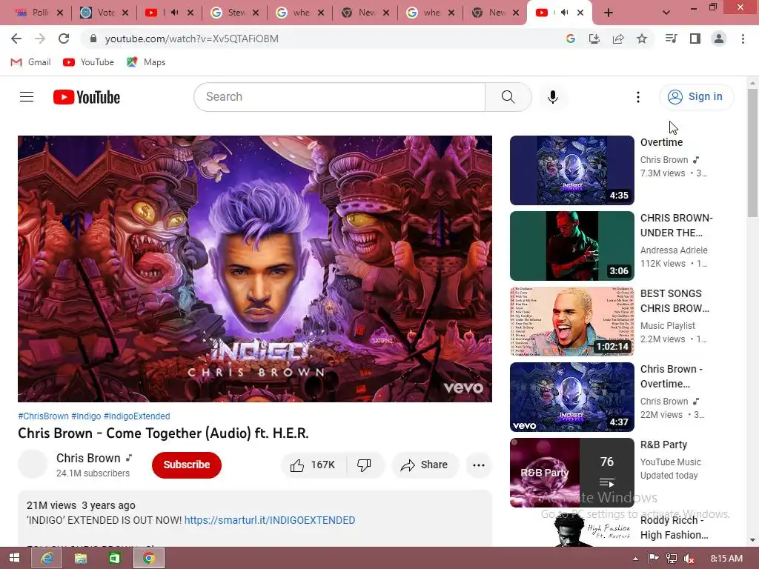Open the smarturl.it/INDIGOEXTENDED link
This screenshot has width=759, height=569.
270,520
